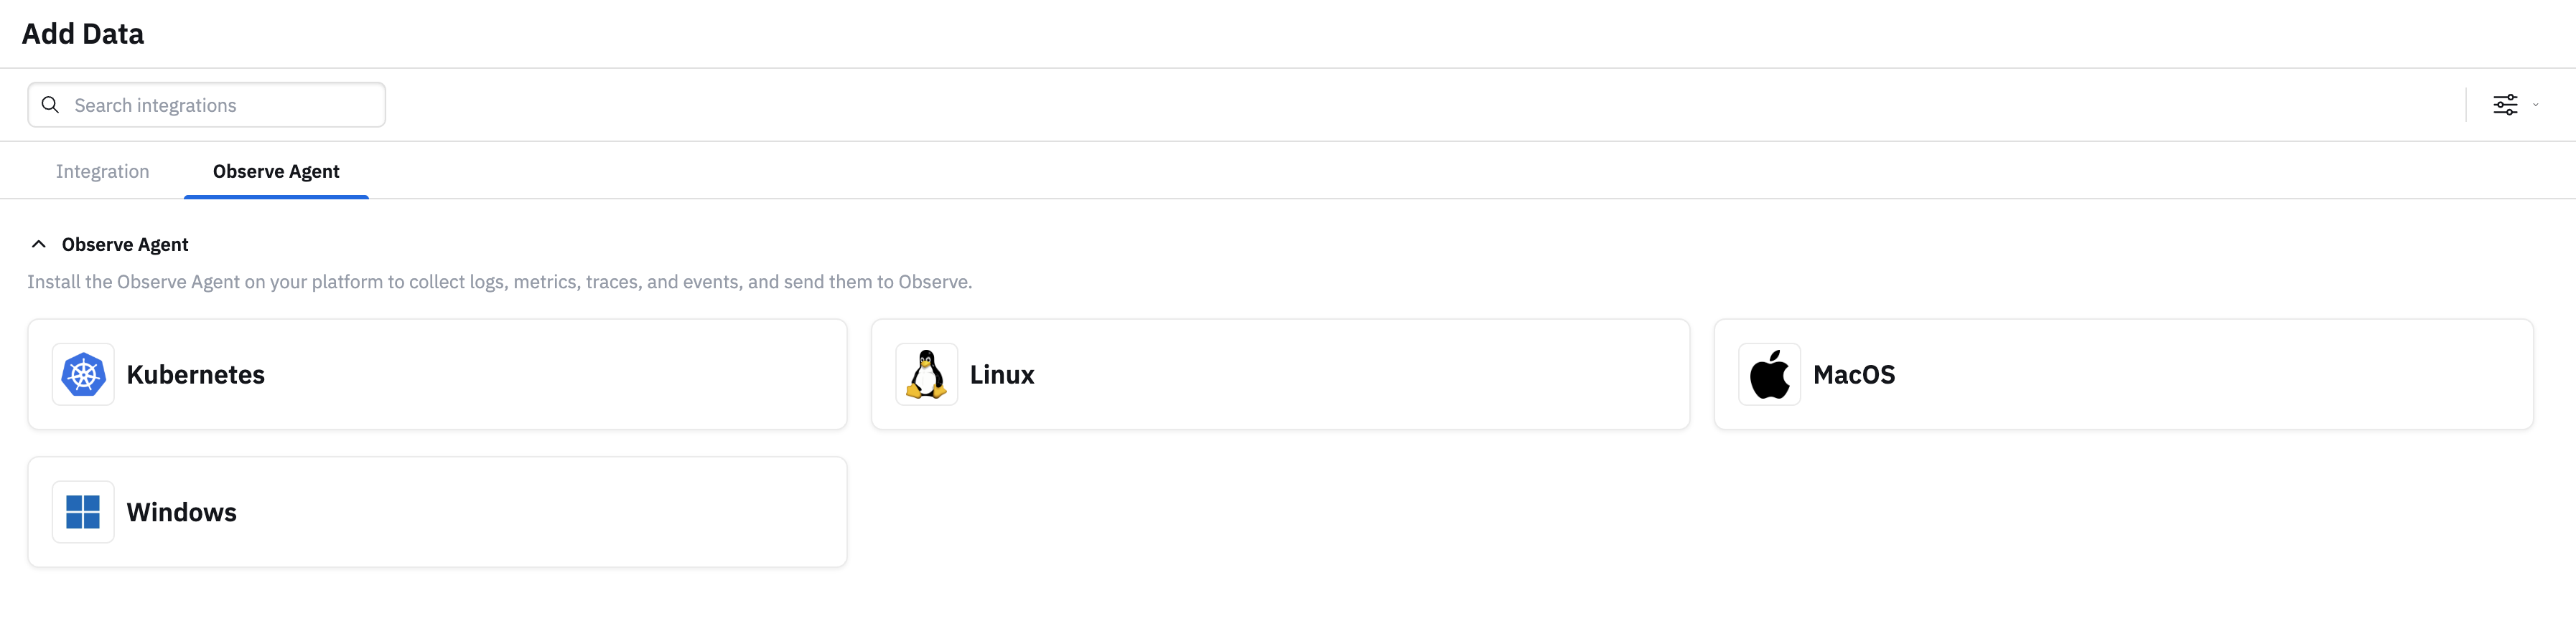Viewport: 2576px width, 631px height.
Task: Click the Linux name label
Action: (x=1002, y=374)
